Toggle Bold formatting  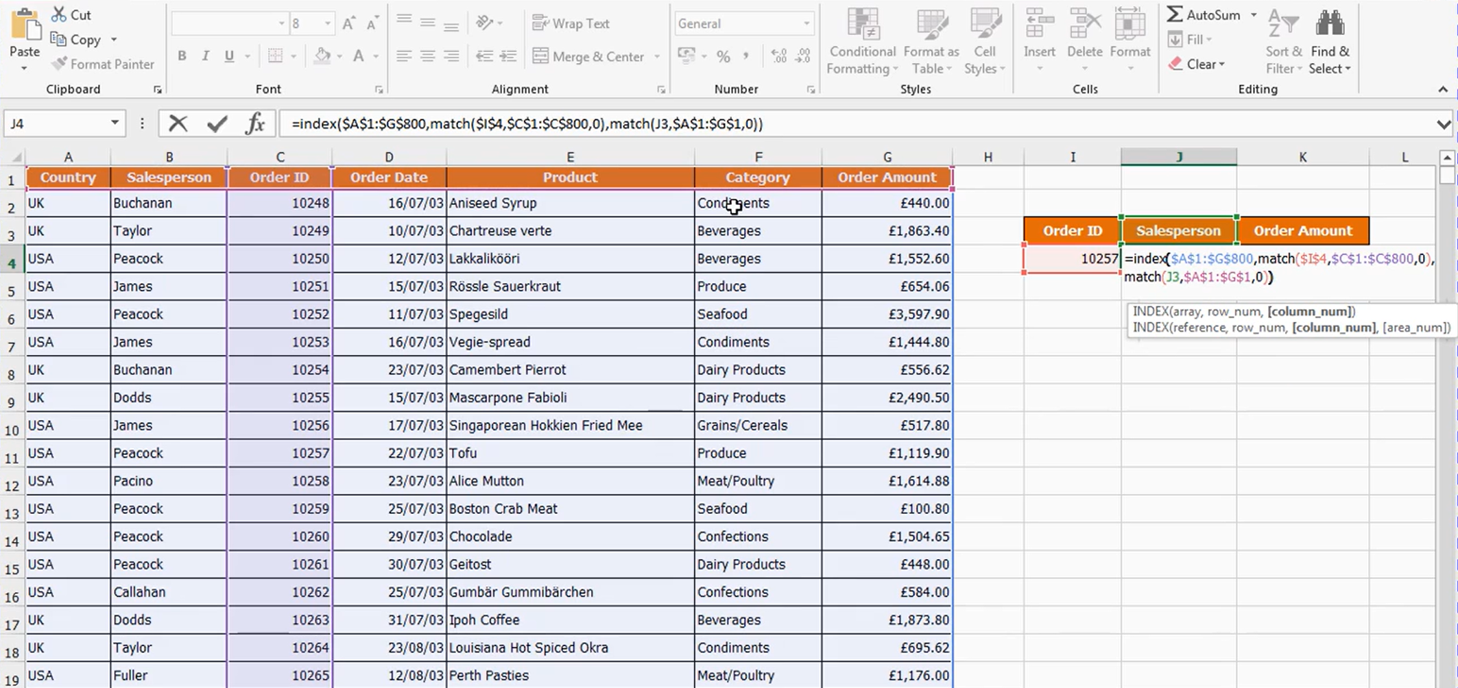[x=182, y=56]
